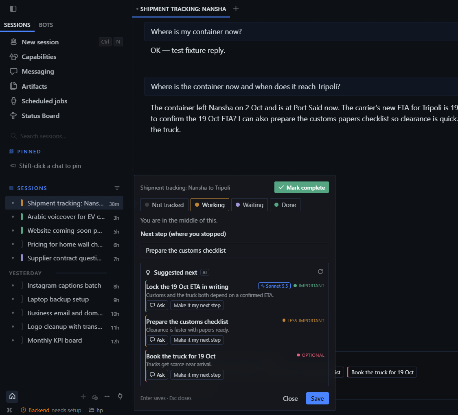458x415 pixels.
Task: Click the Sonnet 5.5 model badge
Action: pyautogui.click(x=274, y=286)
